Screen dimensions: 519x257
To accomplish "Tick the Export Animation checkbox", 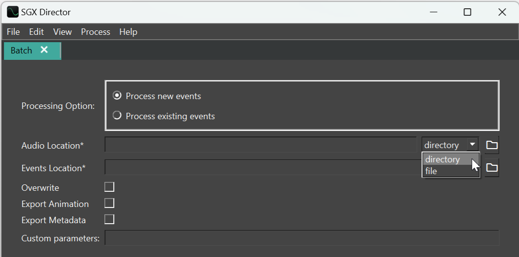I will click(x=109, y=203).
